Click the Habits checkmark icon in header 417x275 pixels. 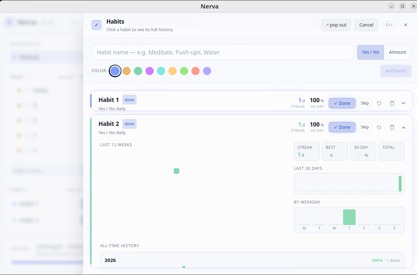point(97,25)
